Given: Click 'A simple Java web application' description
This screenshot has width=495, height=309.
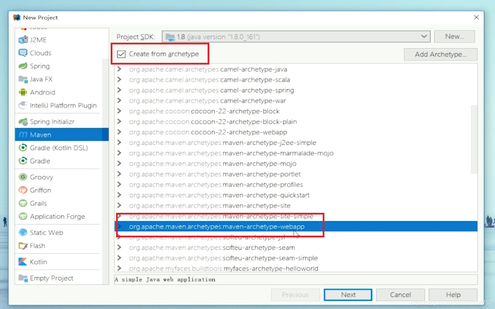Looking at the screenshot, I should [x=165, y=279].
